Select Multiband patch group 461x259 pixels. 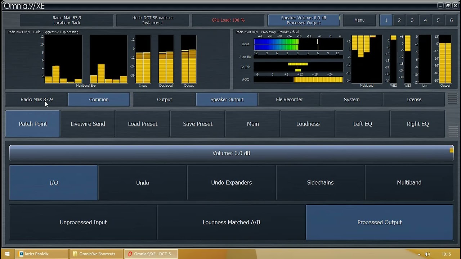(x=409, y=183)
